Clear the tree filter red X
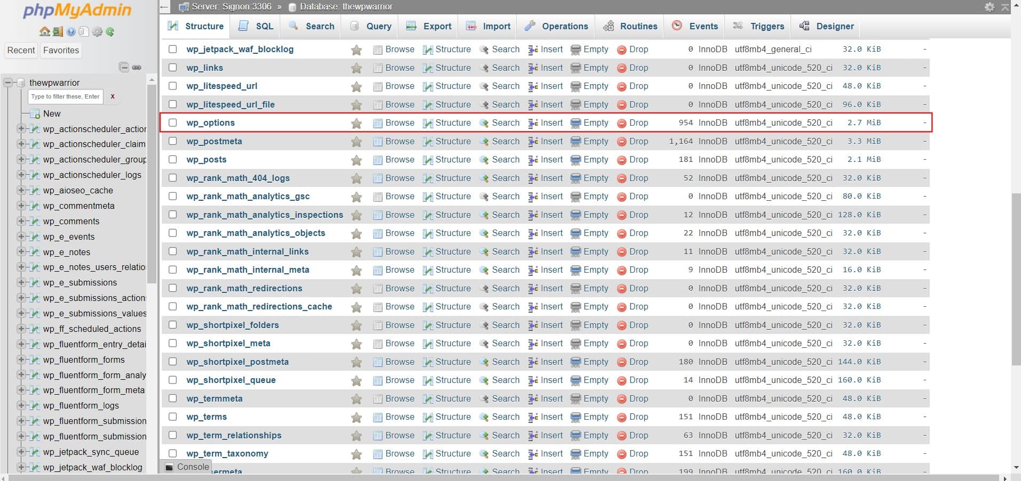 [112, 96]
